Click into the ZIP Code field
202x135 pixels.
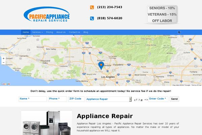(x=76, y=99)
